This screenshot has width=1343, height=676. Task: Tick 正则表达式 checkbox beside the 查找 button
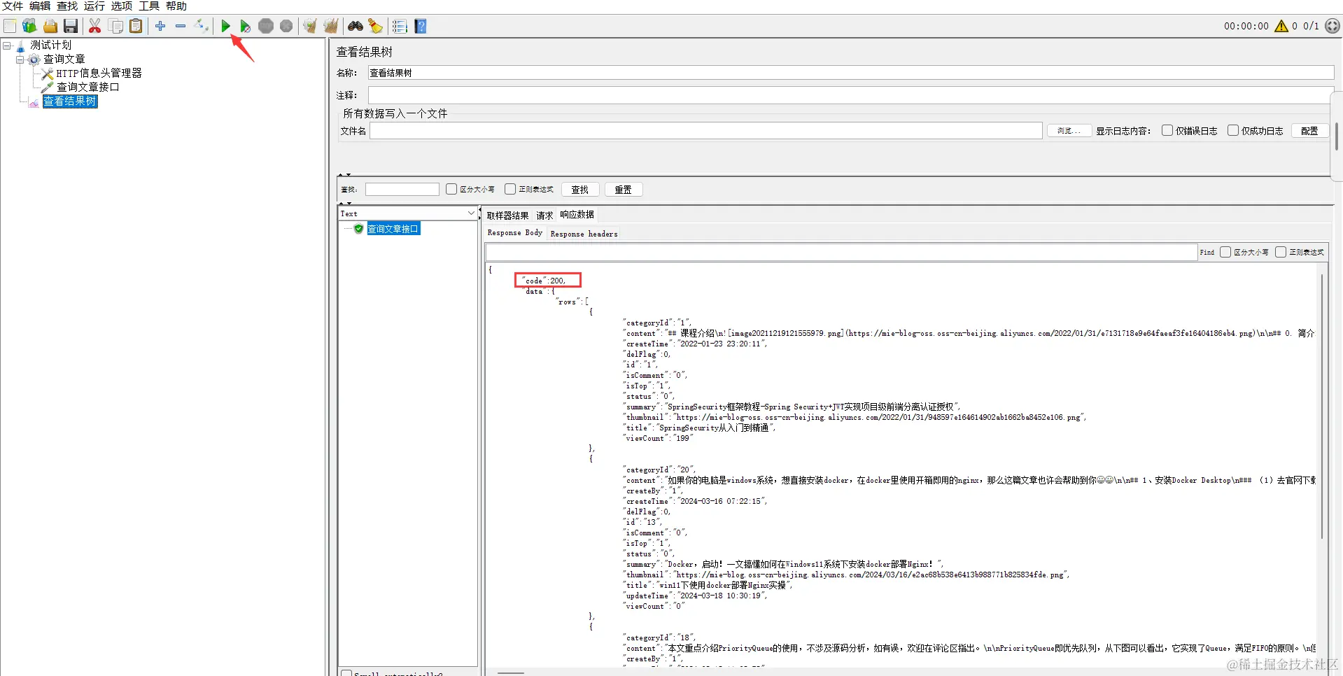[x=510, y=189]
